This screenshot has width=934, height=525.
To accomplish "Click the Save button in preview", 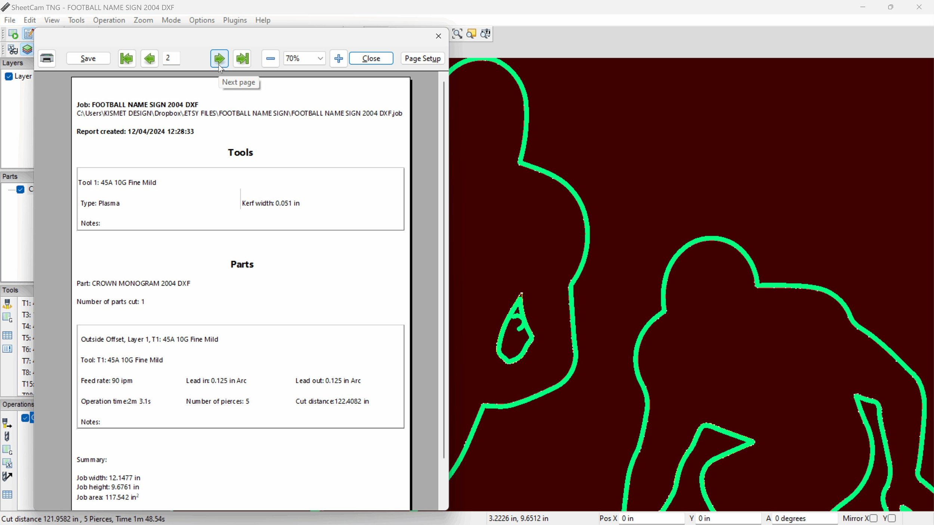I will (88, 59).
